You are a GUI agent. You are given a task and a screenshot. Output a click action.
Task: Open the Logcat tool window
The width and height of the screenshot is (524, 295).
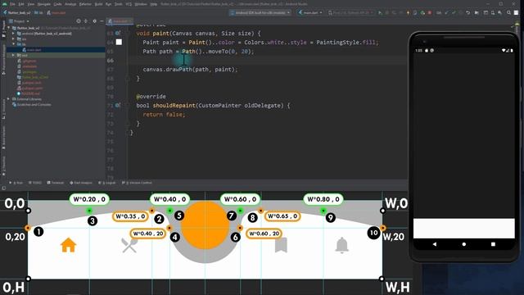click(x=107, y=183)
